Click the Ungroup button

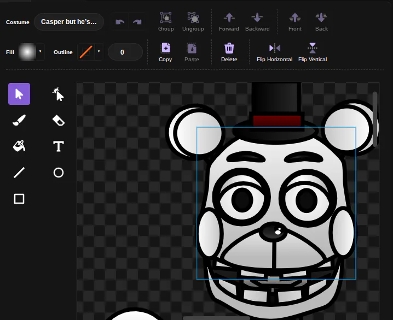pyautogui.click(x=193, y=22)
